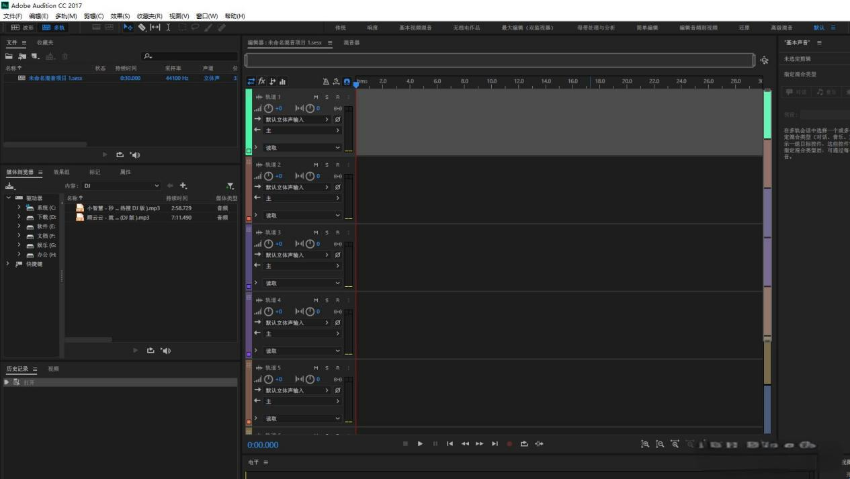Screen dimensions: 850x479
Task: Expand the 系统 (C:) drive in media browser
Action: (x=19, y=208)
